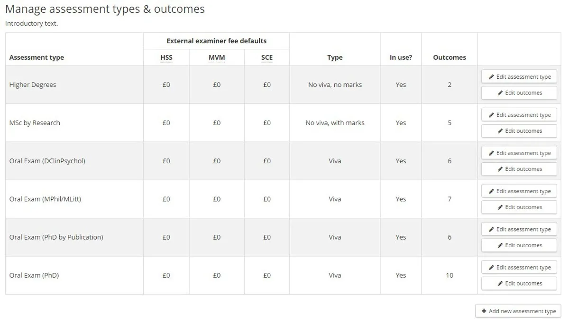
Task: Open the MVM fee defaults link
Action: [x=217, y=57]
